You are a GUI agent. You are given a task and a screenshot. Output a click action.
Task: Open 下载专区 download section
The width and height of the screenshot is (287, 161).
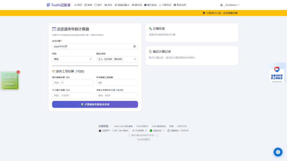[x=165, y=5]
